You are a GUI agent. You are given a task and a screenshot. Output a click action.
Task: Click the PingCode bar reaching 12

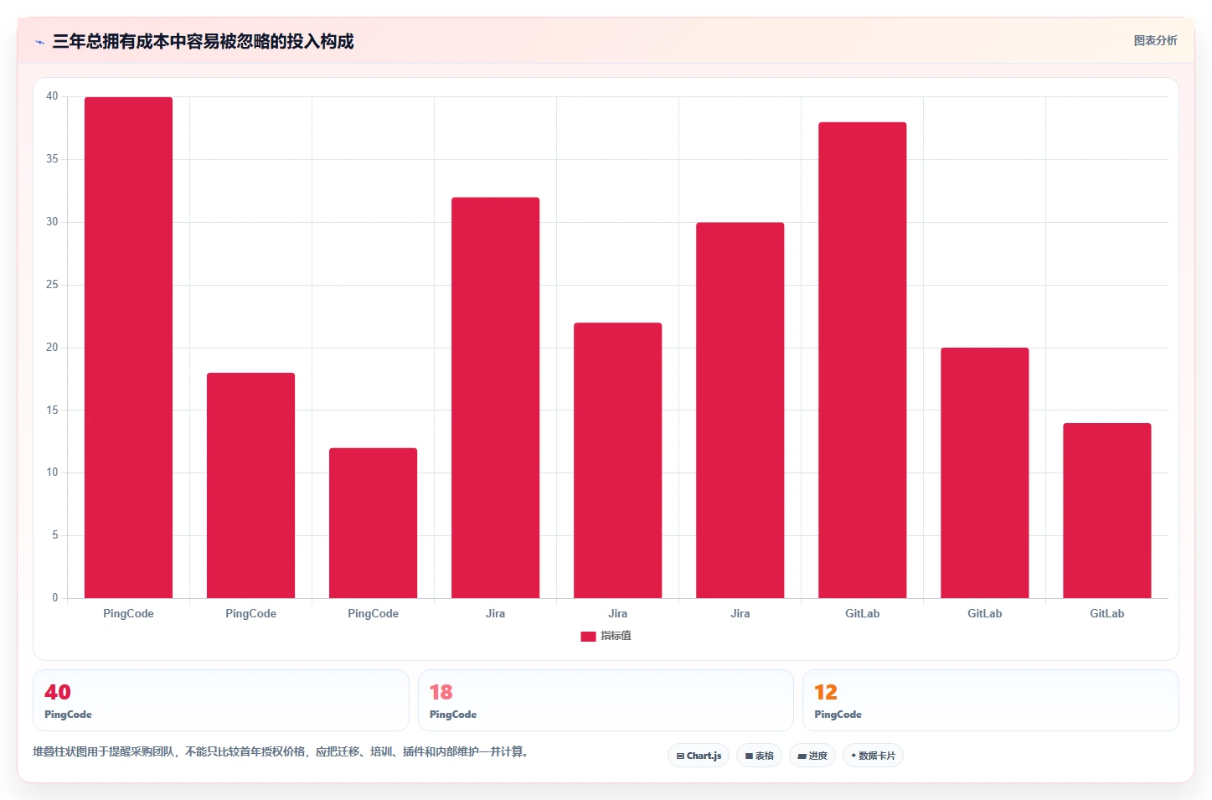pyautogui.click(x=373, y=523)
